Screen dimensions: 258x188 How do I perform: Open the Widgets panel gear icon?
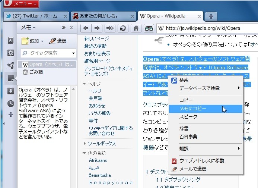(11, 53)
